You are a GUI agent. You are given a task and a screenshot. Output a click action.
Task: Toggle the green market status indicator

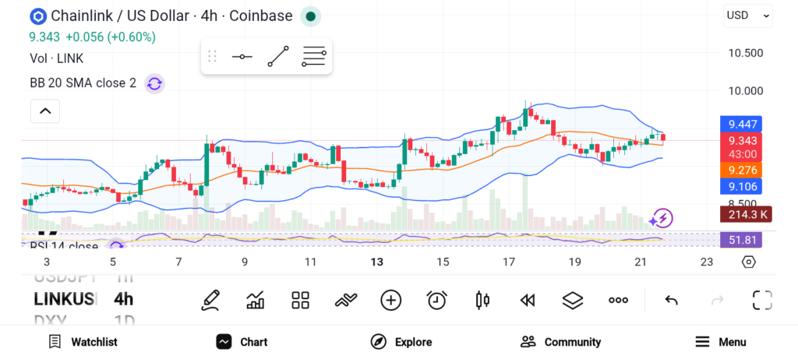(311, 16)
